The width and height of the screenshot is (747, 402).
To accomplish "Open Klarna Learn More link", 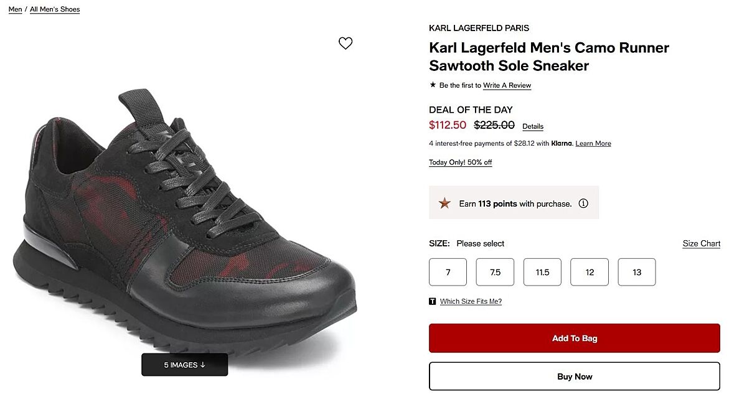I will 593,144.
